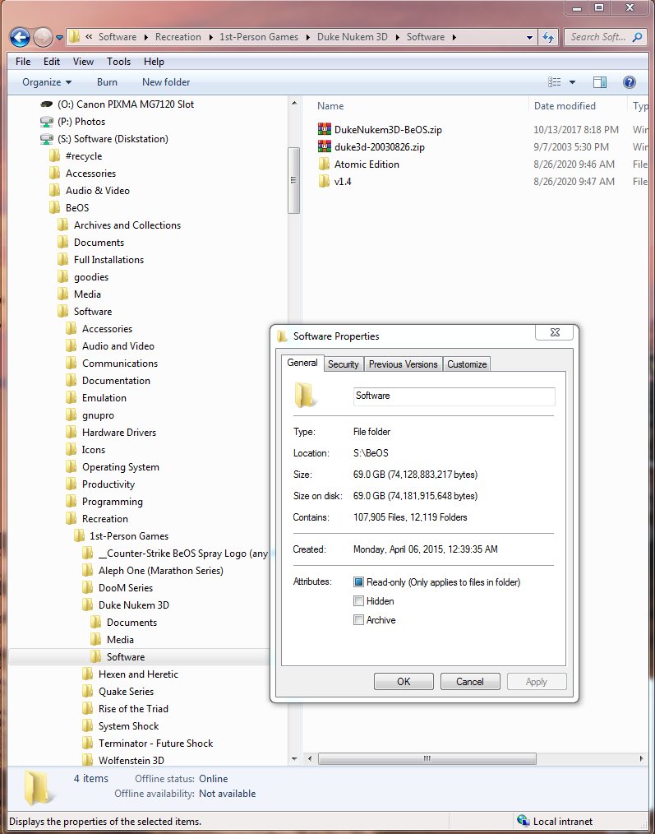Check the Archive attribute checkbox
The width and height of the screenshot is (655, 834).
tap(358, 620)
